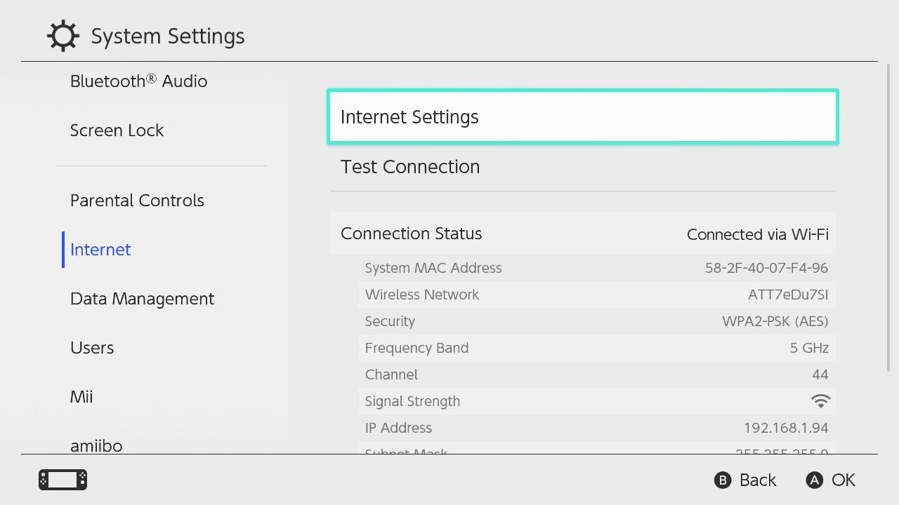Click the handheld console controller icon
The image size is (899, 505).
[x=63, y=480]
